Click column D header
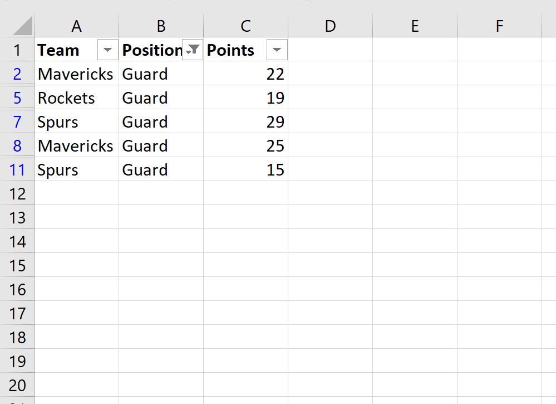 (x=330, y=26)
